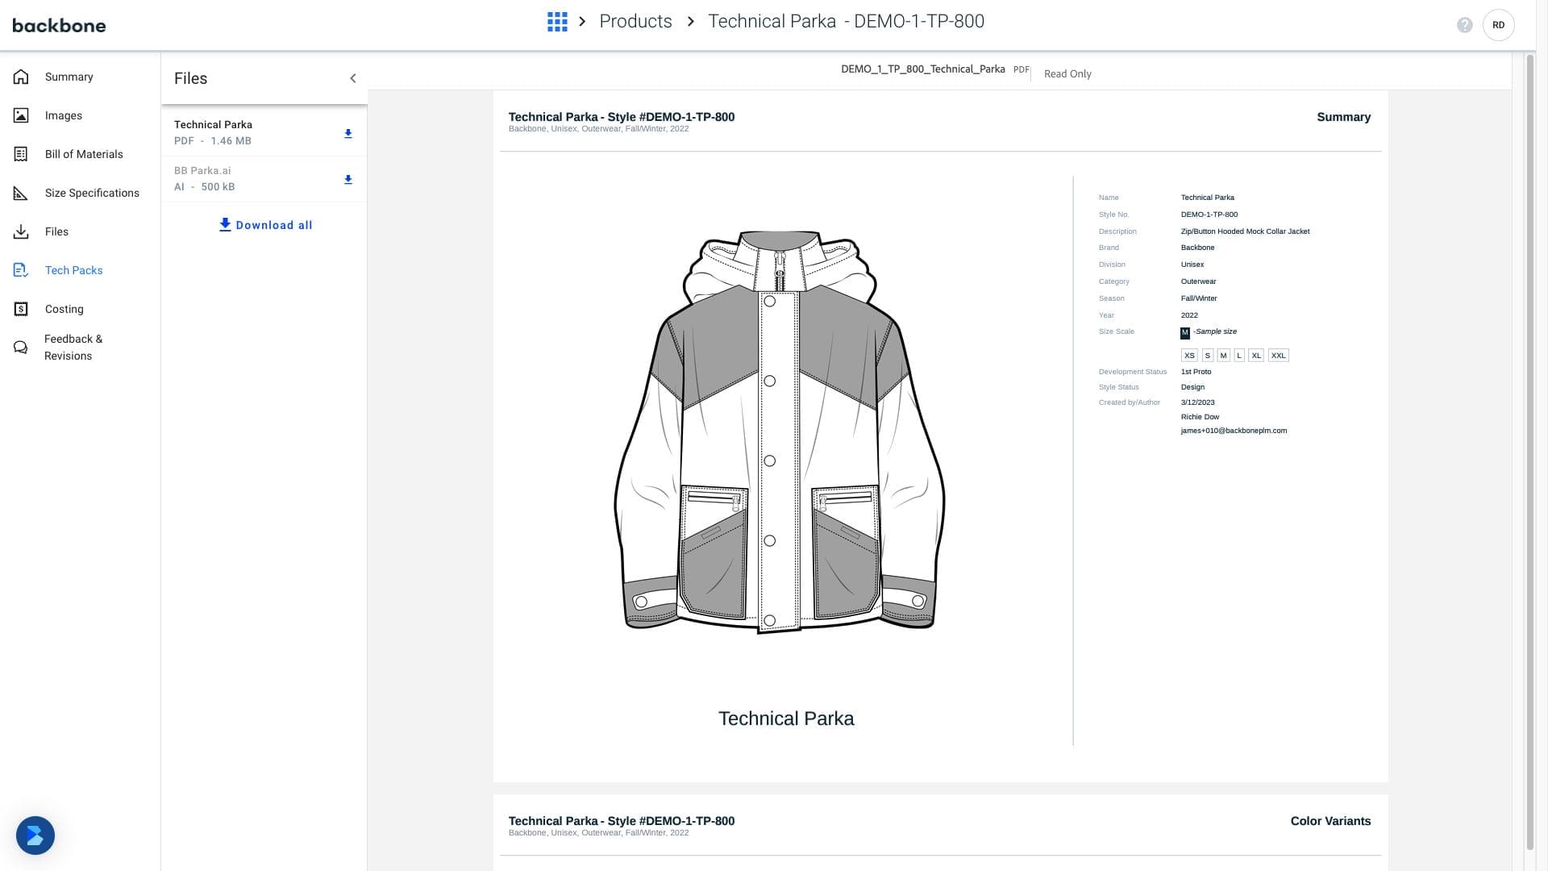Screen dimensions: 1548x871
Task: Open the chat widget bubble icon
Action: point(35,836)
